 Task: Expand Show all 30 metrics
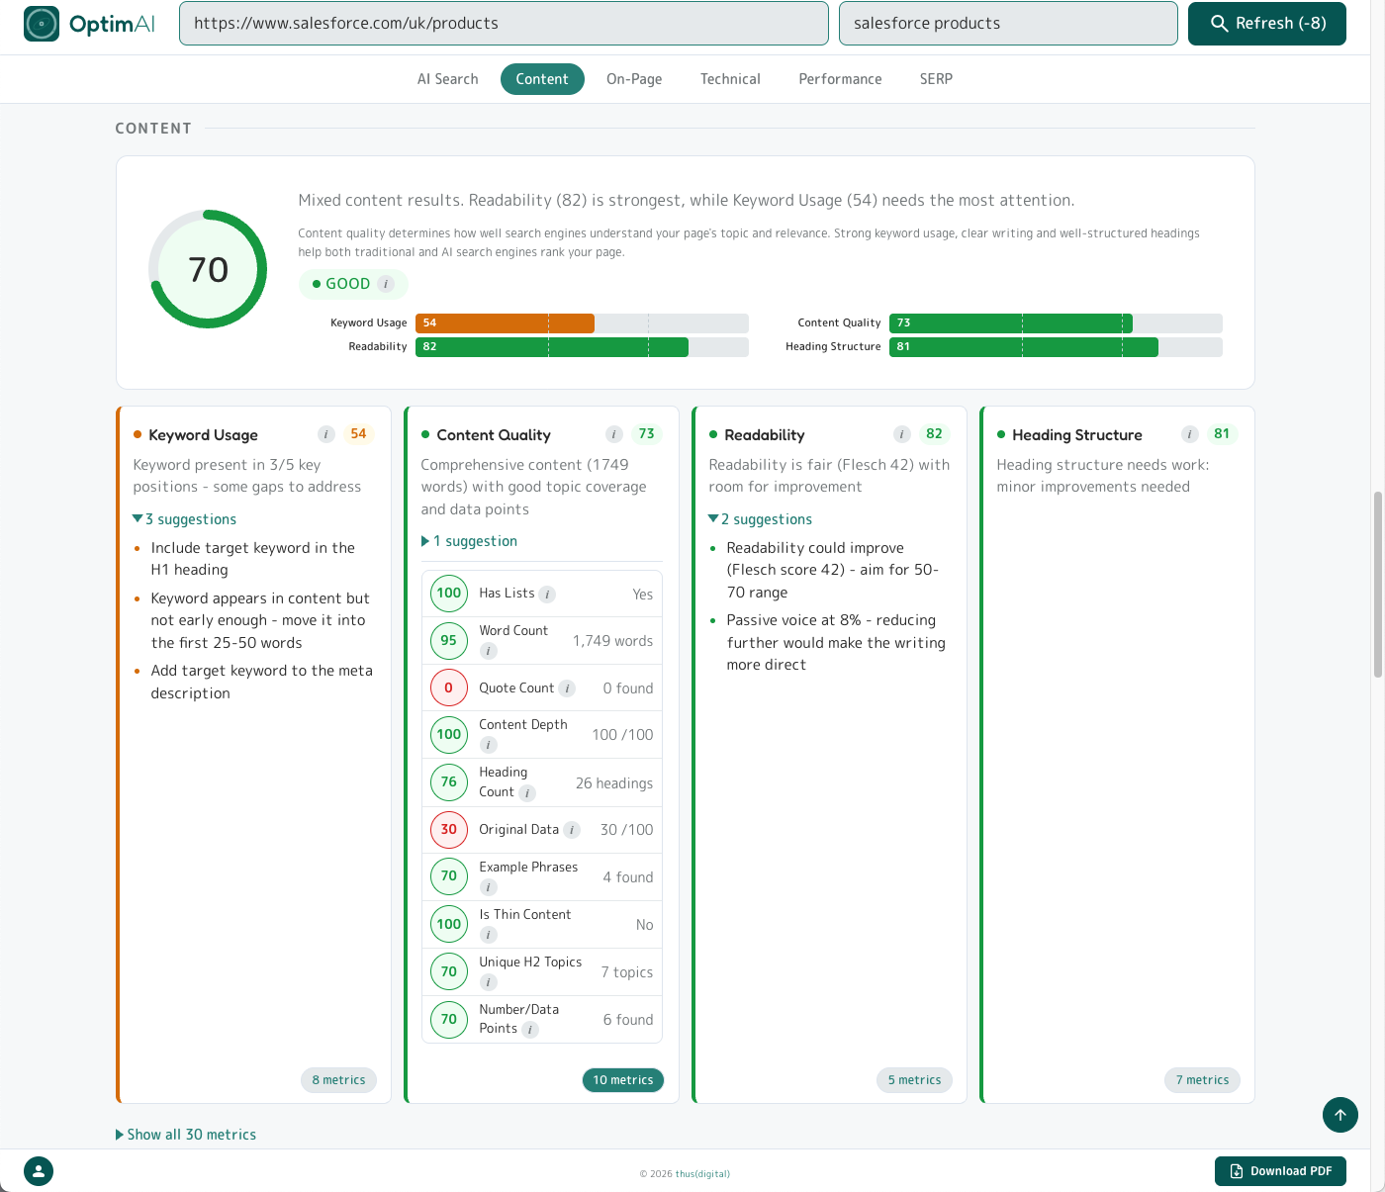[x=186, y=1135]
